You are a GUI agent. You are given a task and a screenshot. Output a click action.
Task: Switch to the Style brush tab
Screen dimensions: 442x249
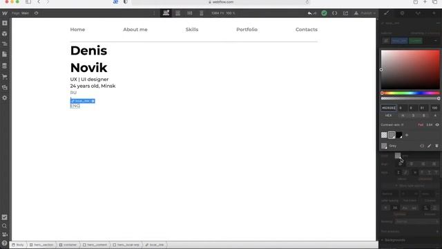387,13
